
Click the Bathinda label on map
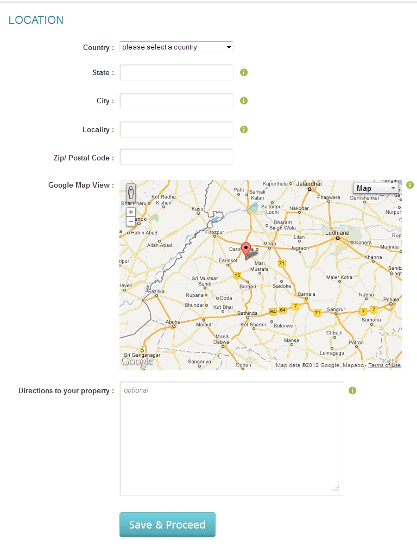pyautogui.click(x=248, y=313)
